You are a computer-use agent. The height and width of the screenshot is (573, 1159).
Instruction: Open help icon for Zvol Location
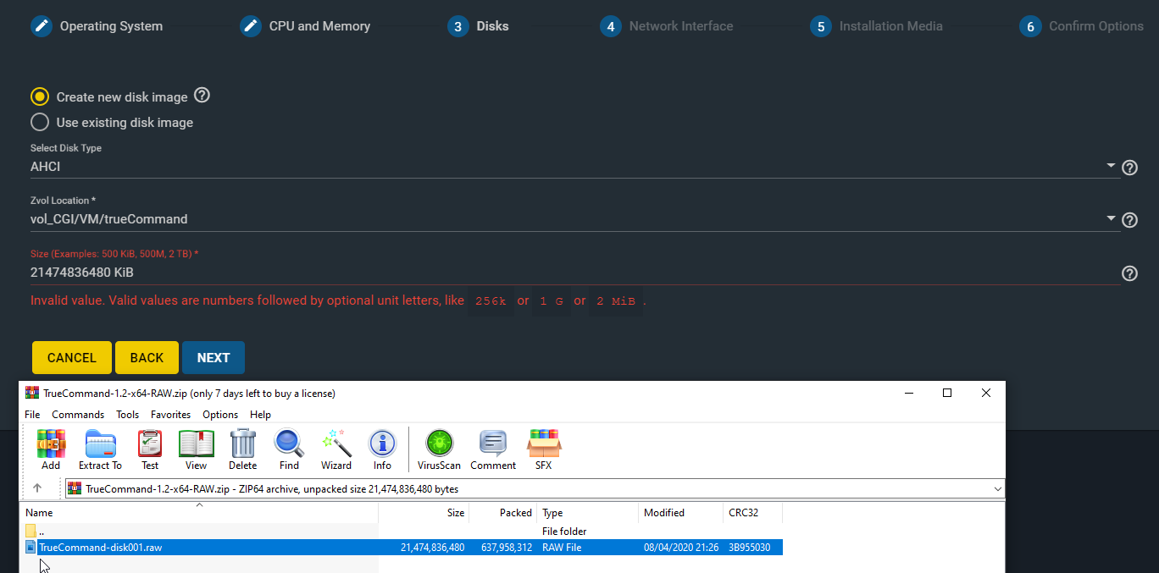pyautogui.click(x=1129, y=220)
